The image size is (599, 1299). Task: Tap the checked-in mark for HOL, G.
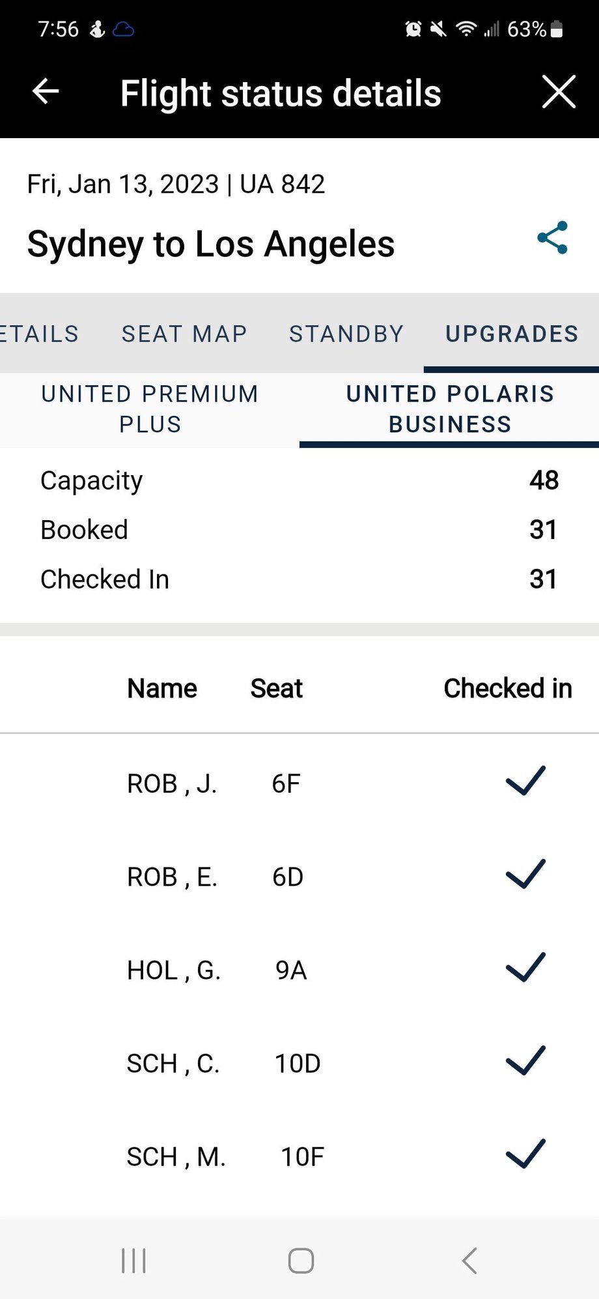[x=525, y=967]
